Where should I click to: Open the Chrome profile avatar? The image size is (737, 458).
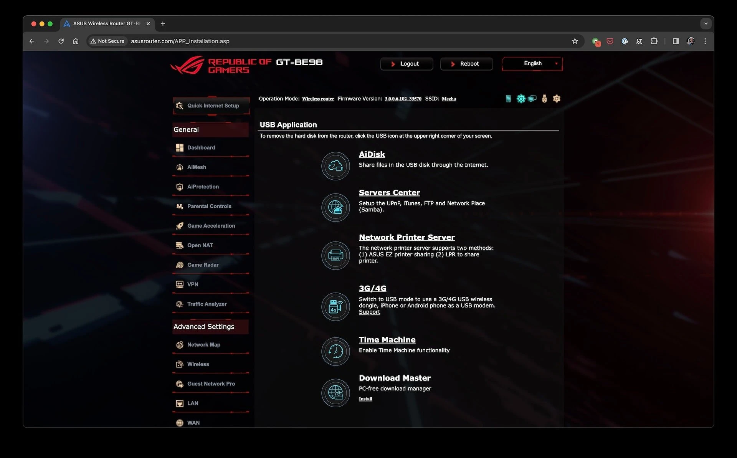(x=691, y=41)
